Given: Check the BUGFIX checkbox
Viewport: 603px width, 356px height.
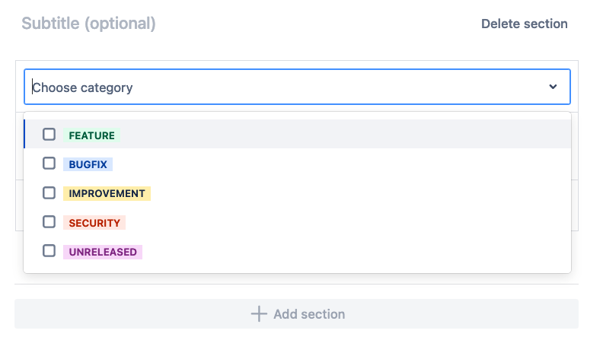Looking at the screenshot, I should coord(49,164).
